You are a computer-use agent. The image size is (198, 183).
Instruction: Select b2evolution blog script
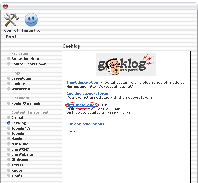[22, 78]
